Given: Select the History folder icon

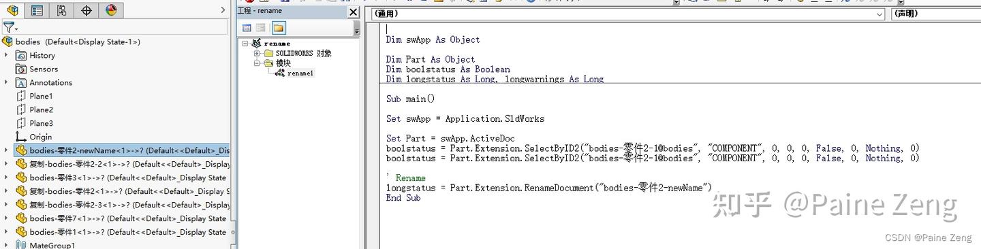Looking at the screenshot, I should point(21,55).
